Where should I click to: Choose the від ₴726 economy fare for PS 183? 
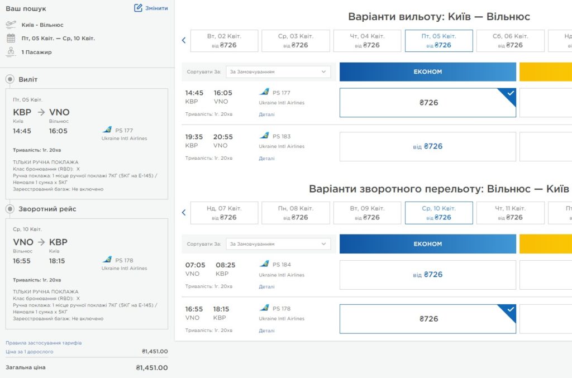pos(428,146)
